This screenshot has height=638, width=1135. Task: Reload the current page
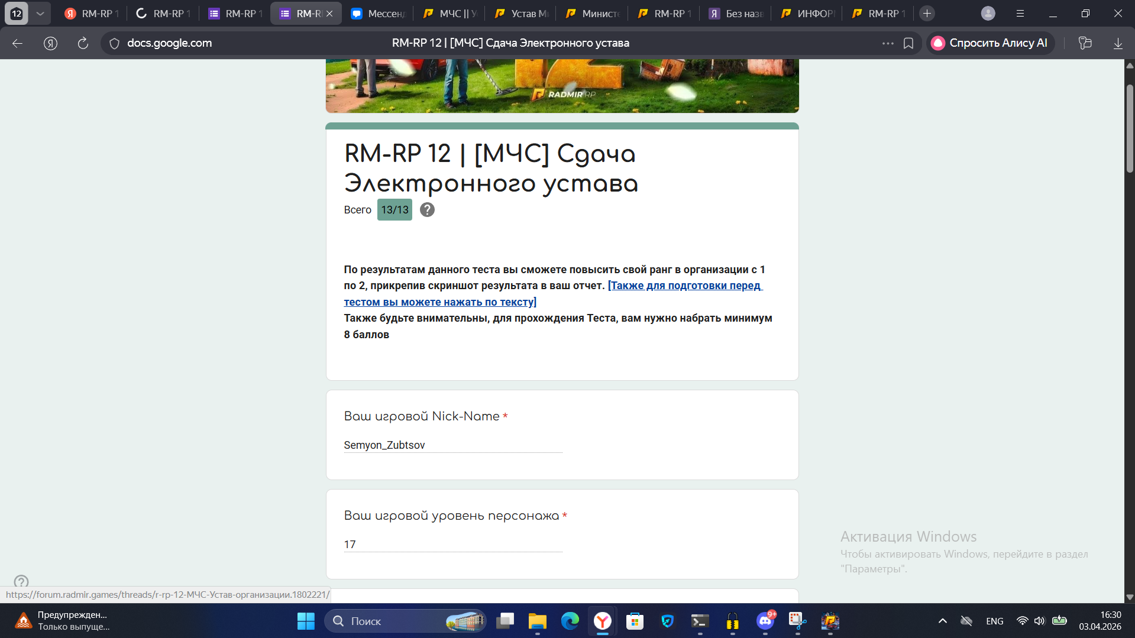tap(83, 43)
